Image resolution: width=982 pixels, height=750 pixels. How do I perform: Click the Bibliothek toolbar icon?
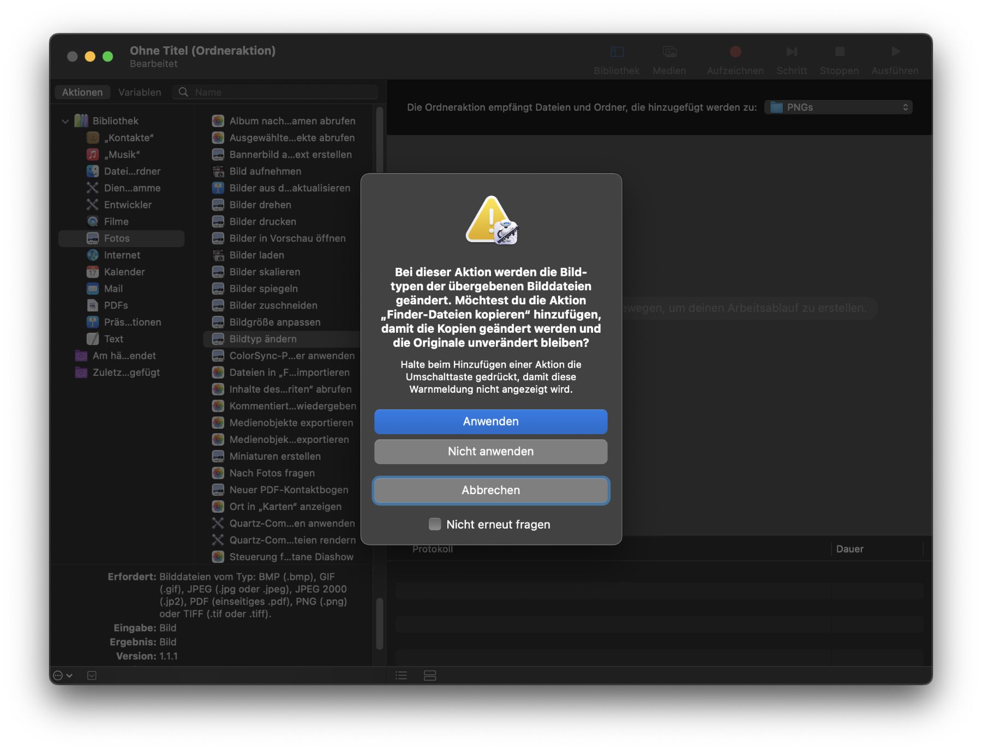pos(616,52)
